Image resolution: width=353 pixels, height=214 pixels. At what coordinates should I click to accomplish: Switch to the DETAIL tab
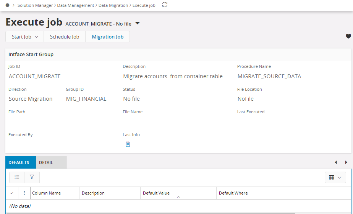46,163
